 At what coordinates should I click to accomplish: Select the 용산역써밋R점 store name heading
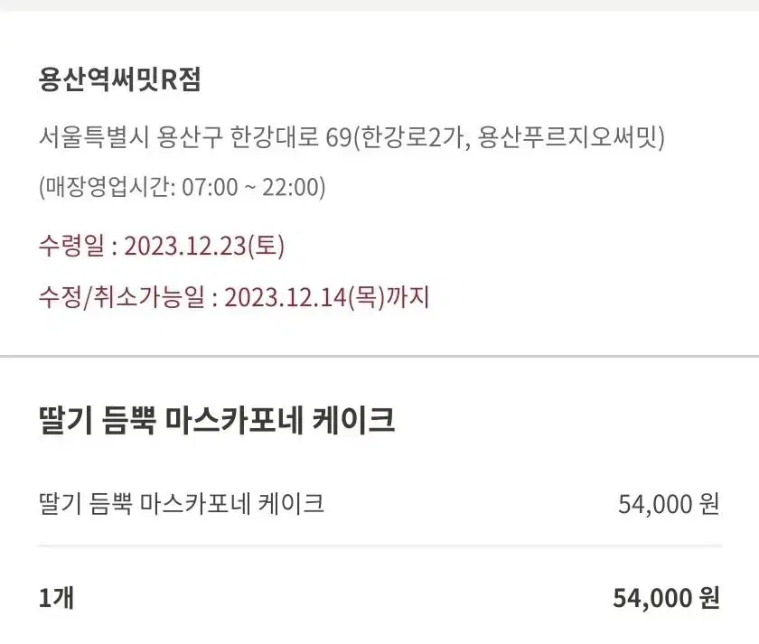coord(119,79)
